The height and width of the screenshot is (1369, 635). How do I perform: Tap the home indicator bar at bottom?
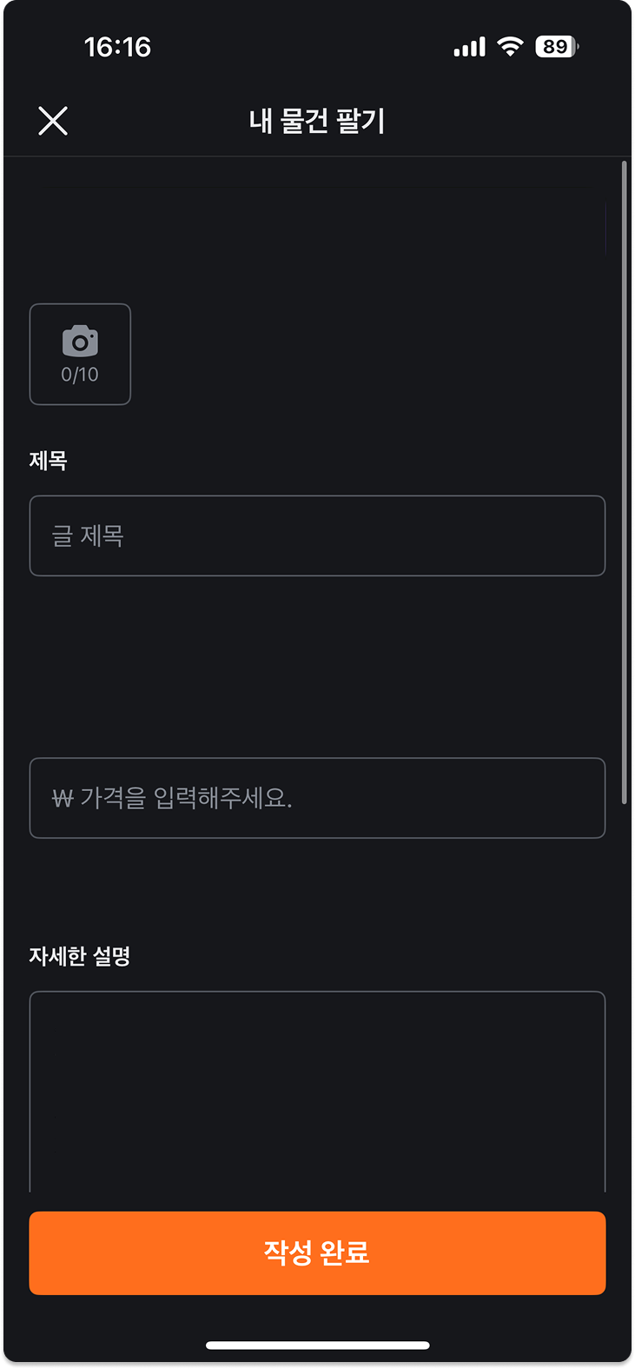(x=318, y=1346)
